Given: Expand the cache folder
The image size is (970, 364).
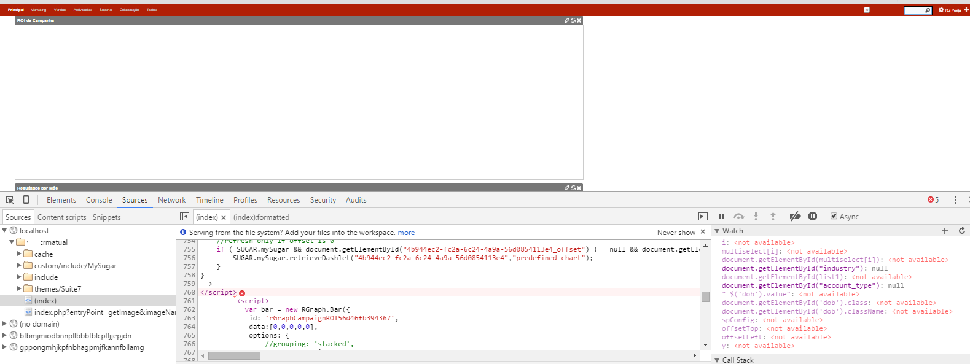Looking at the screenshot, I should click(19, 254).
